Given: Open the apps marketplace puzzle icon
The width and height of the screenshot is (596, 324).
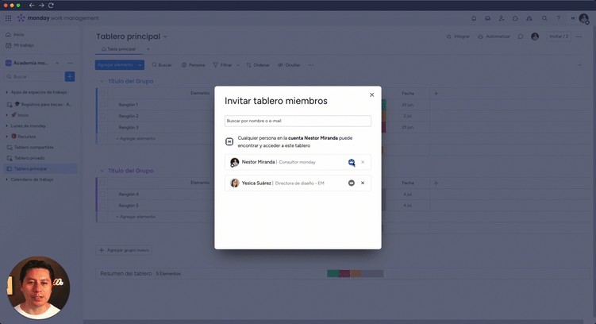Looking at the screenshot, I should (x=516, y=18).
